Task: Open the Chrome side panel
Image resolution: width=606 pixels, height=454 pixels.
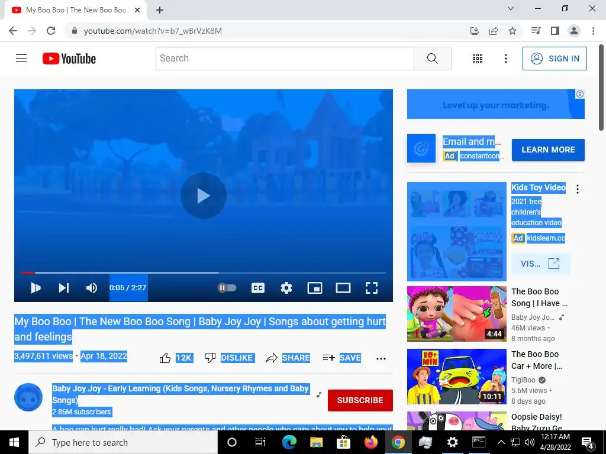Action: pyautogui.click(x=555, y=31)
